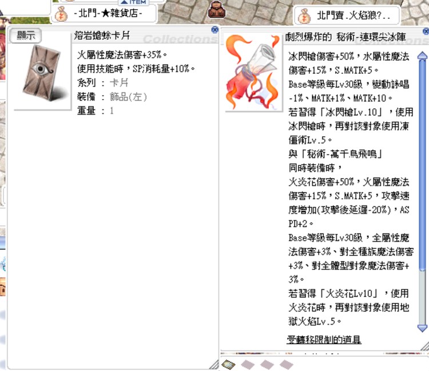Close the 熔岩蟾蜍卡片 description window
Screen dimensions: 429x371
pyautogui.click(x=214, y=30)
